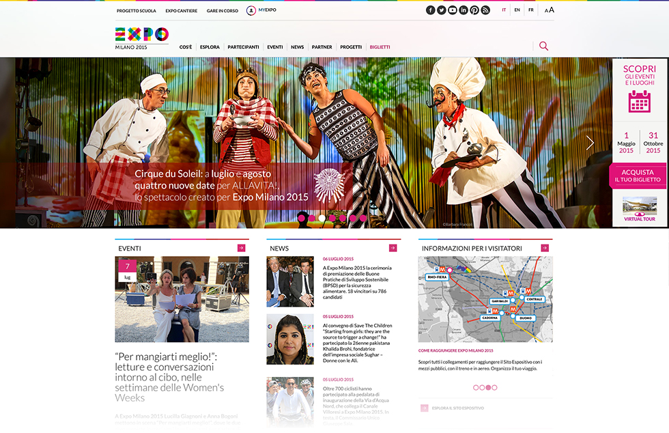Click the Cirque du Soleil banner headline
669x433 pixels.
[221, 185]
